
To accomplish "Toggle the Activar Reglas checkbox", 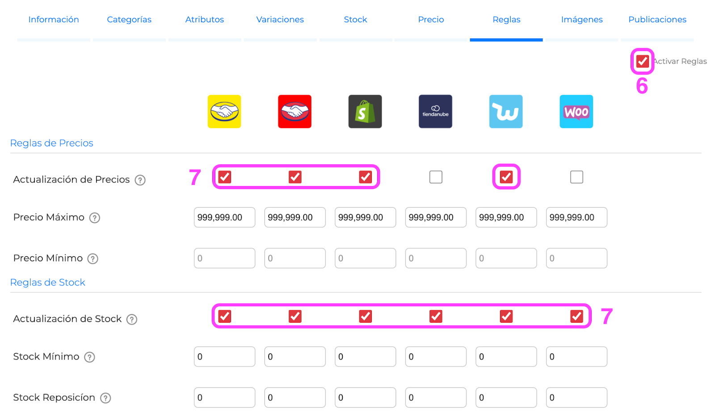I will coord(643,61).
